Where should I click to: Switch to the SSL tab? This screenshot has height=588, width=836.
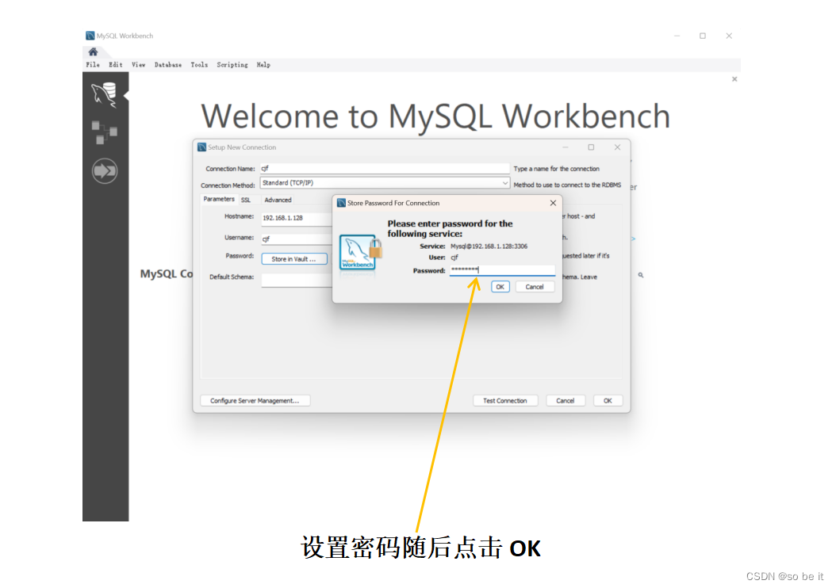click(x=246, y=200)
